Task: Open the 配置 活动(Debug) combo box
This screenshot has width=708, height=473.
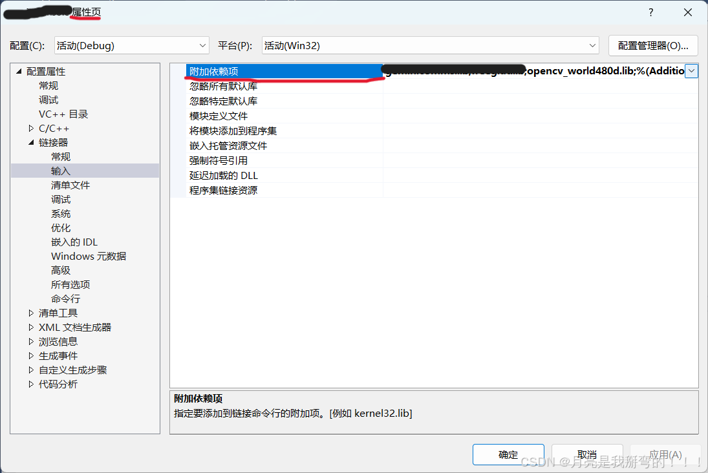Action: pos(131,46)
